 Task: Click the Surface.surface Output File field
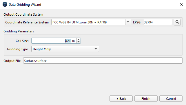coord(103,61)
